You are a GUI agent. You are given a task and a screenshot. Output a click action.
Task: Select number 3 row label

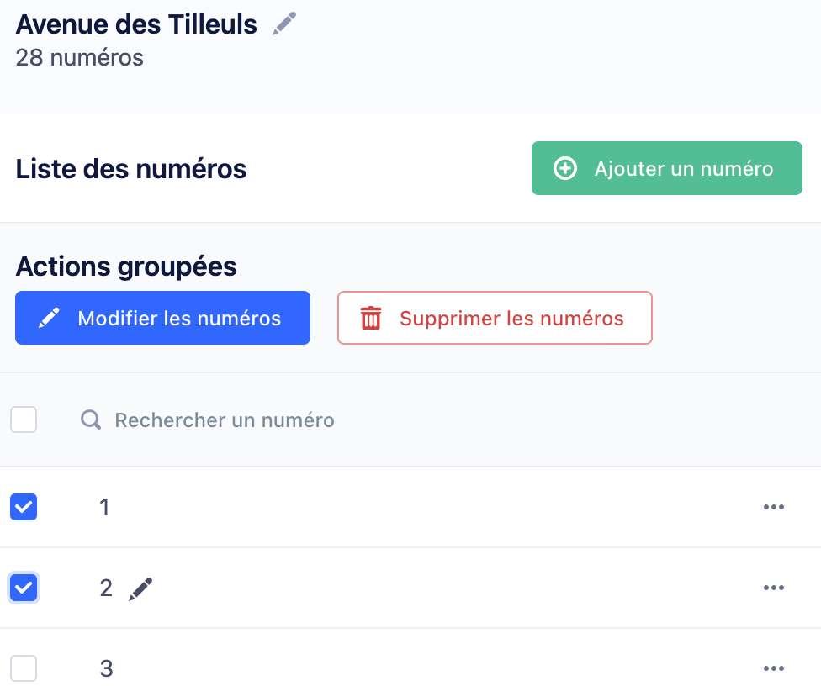coord(106,668)
